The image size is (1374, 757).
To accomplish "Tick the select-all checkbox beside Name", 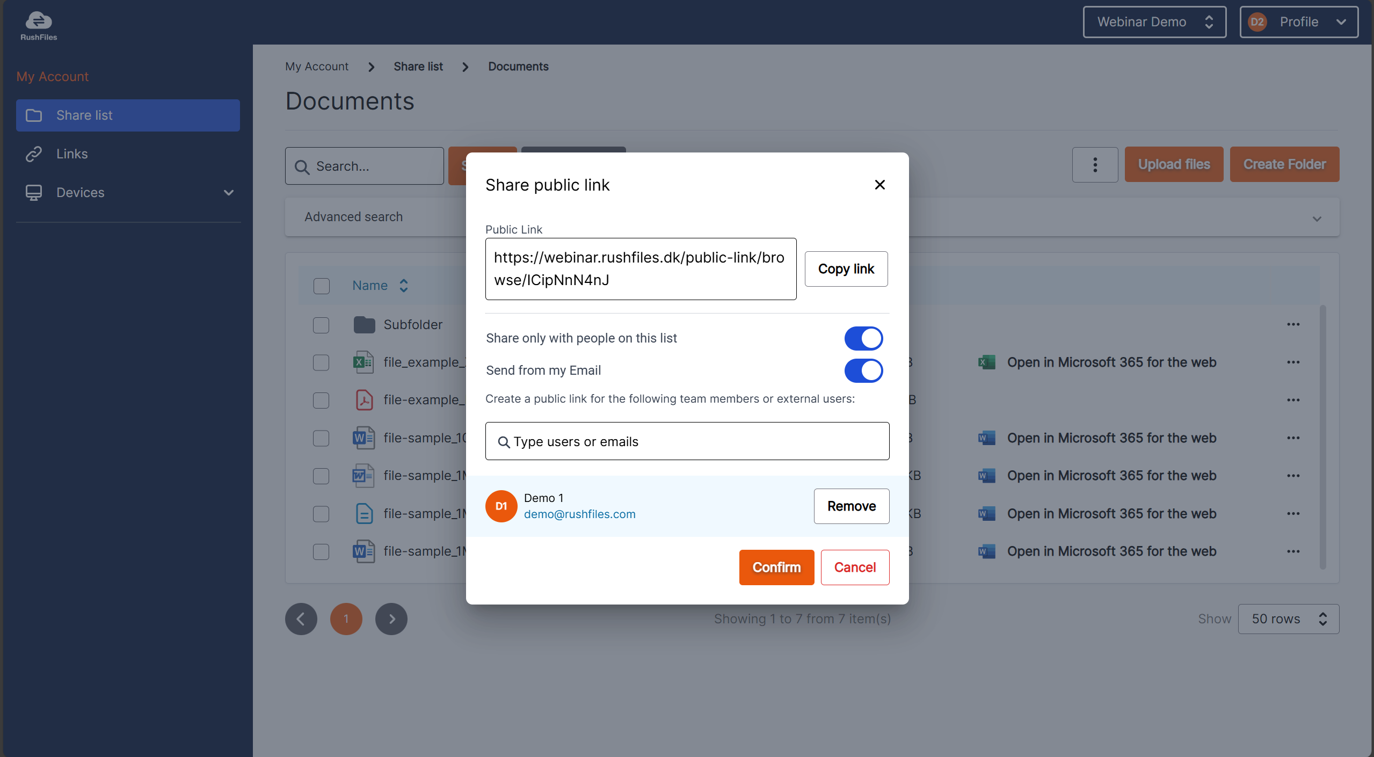I will point(322,286).
